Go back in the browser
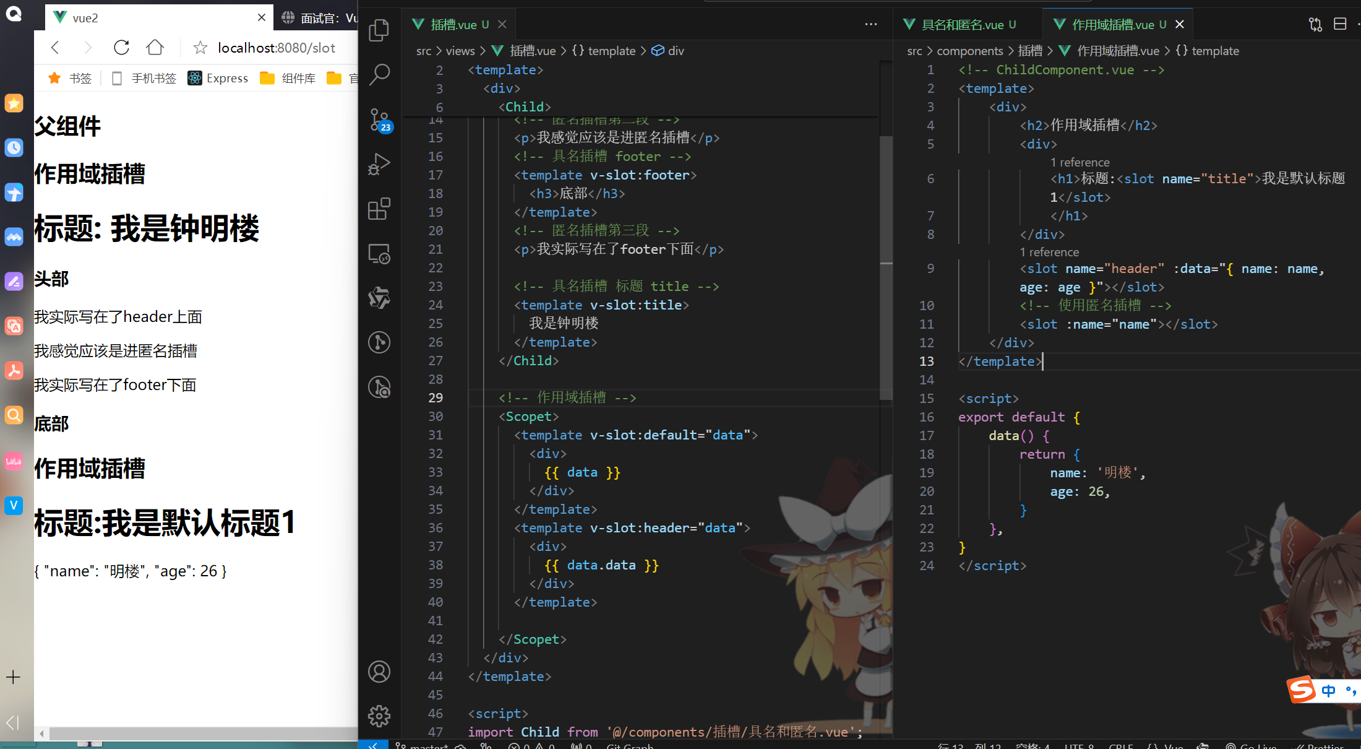Viewport: 1361px width, 749px height. (56, 47)
